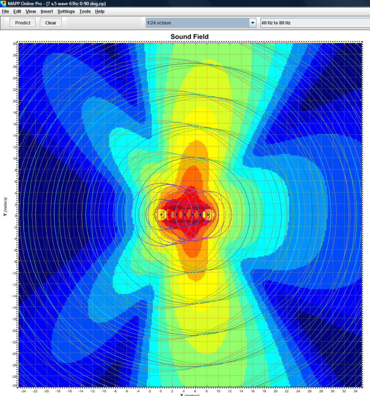Open the View menu
Viewport: 370px width, 396px height.
tap(31, 11)
